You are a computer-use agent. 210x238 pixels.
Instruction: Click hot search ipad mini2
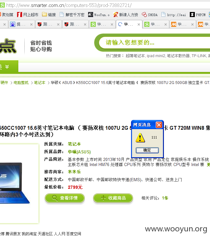tap(156, 56)
